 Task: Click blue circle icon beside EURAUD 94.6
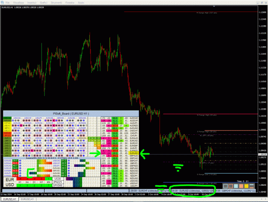tap(20, 163)
